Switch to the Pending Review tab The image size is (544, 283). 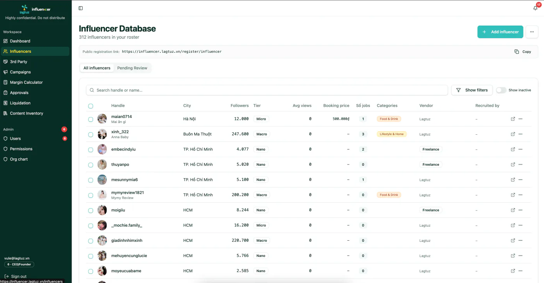(x=132, y=68)
